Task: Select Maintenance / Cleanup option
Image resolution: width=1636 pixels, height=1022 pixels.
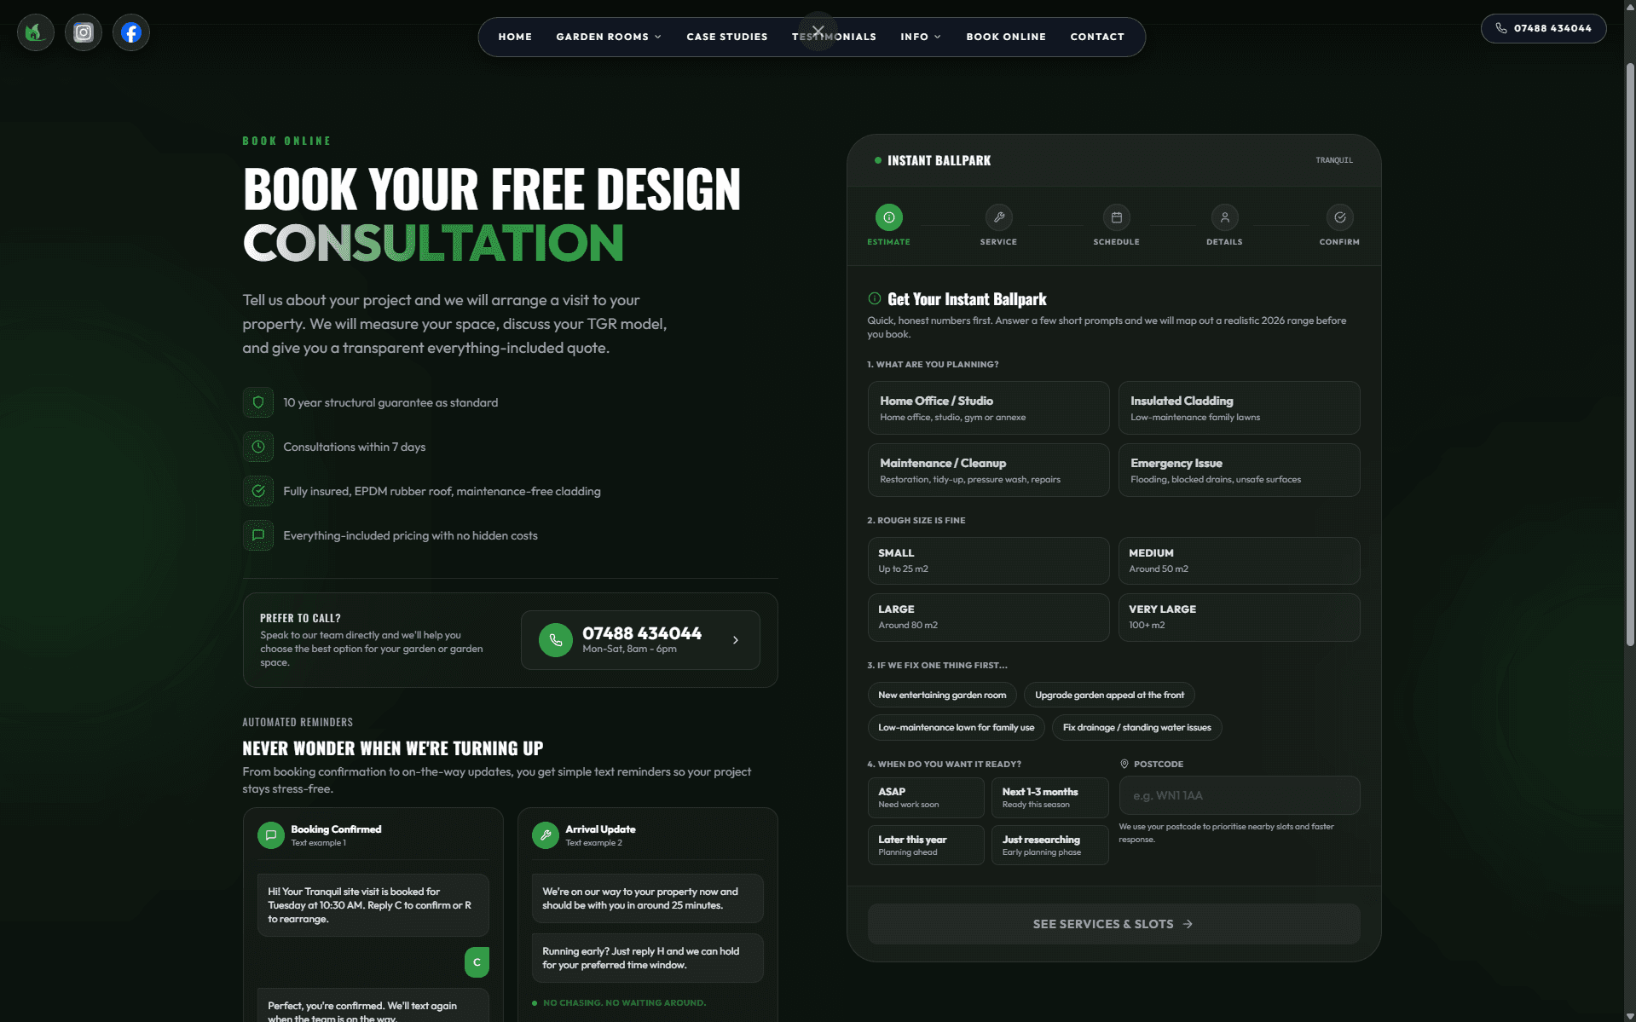Action: pos(988,471)
